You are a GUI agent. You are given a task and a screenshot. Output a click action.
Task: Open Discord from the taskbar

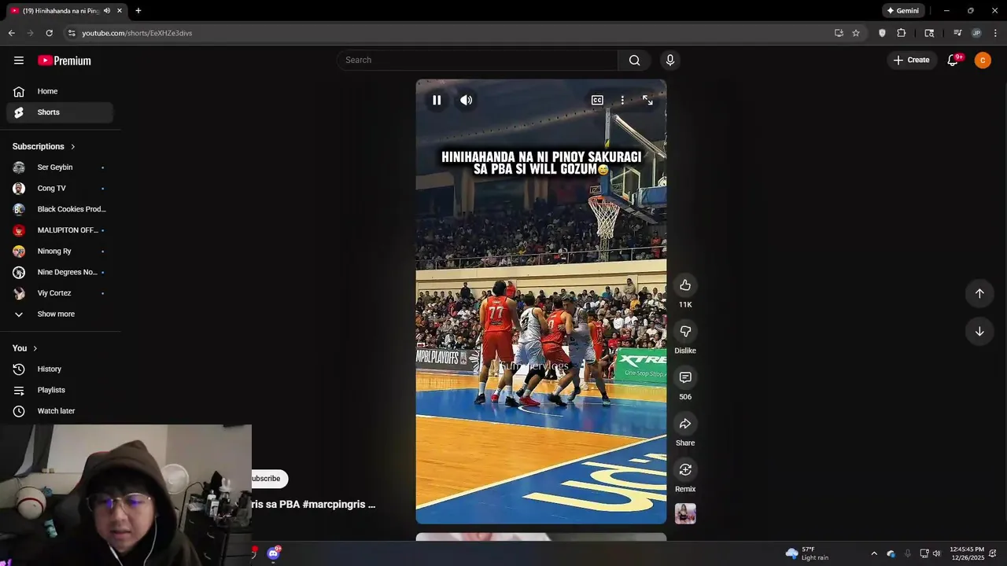click(x=273, y=553)
